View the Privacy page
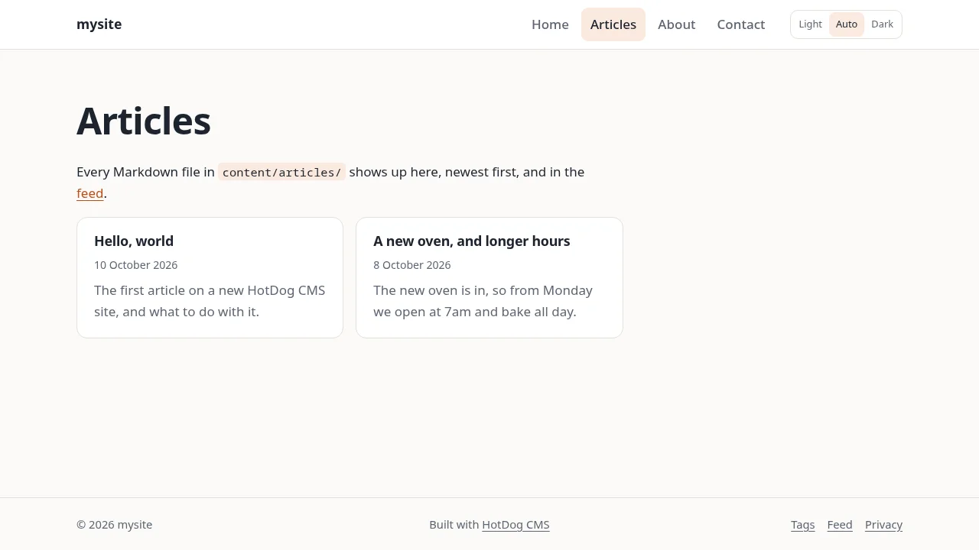The image size is (979, 550). click(883, 525)
